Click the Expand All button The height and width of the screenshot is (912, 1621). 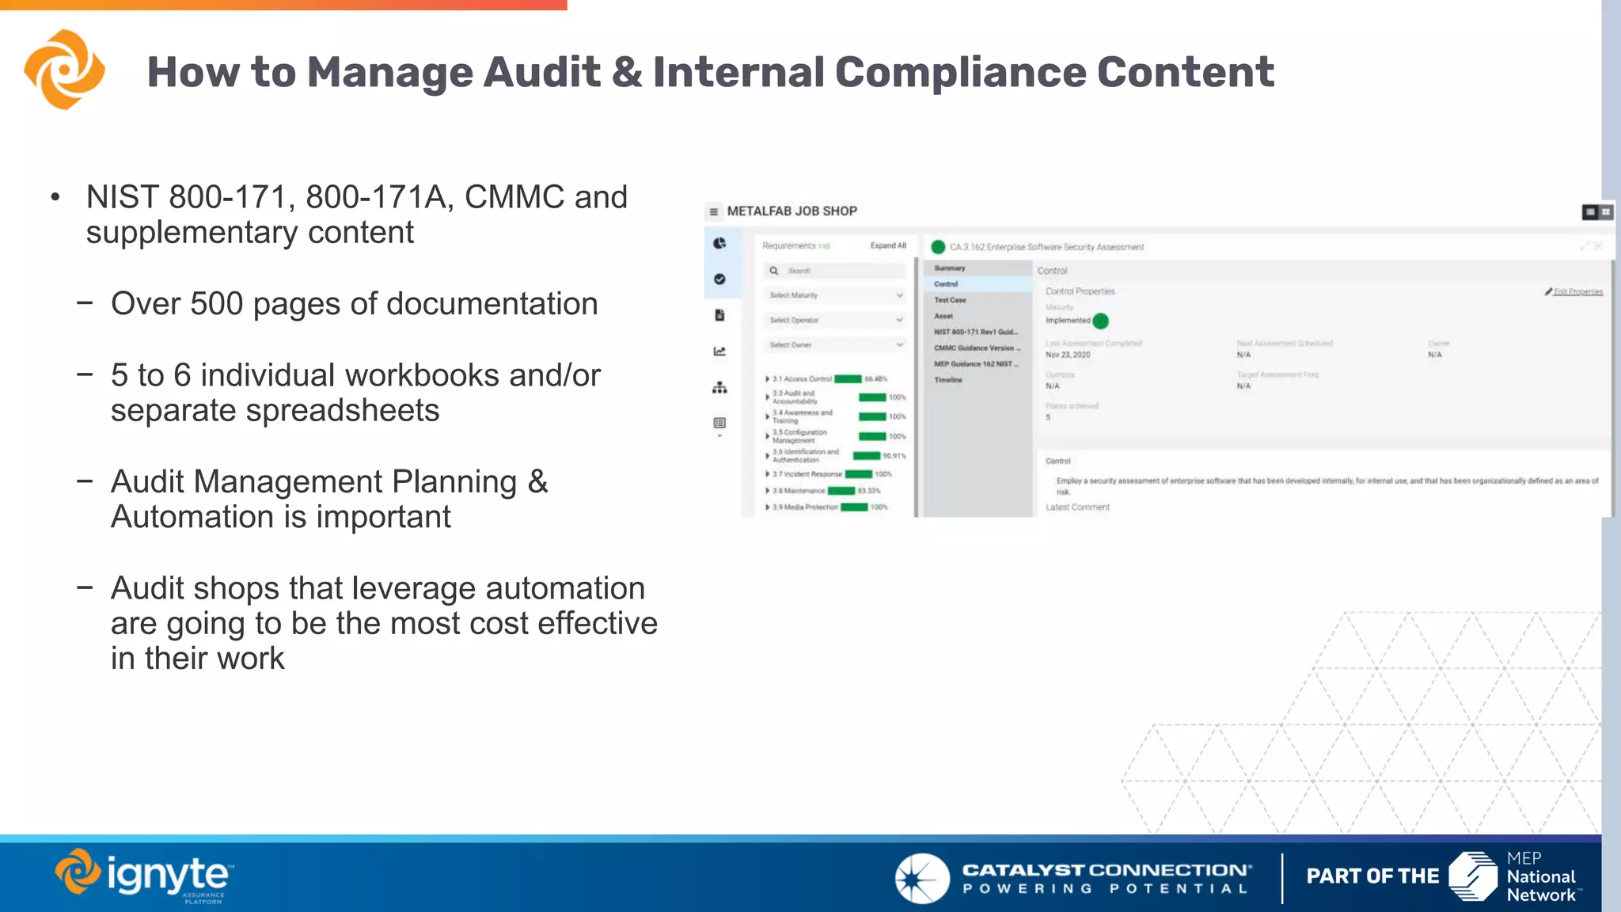[888, 245]
